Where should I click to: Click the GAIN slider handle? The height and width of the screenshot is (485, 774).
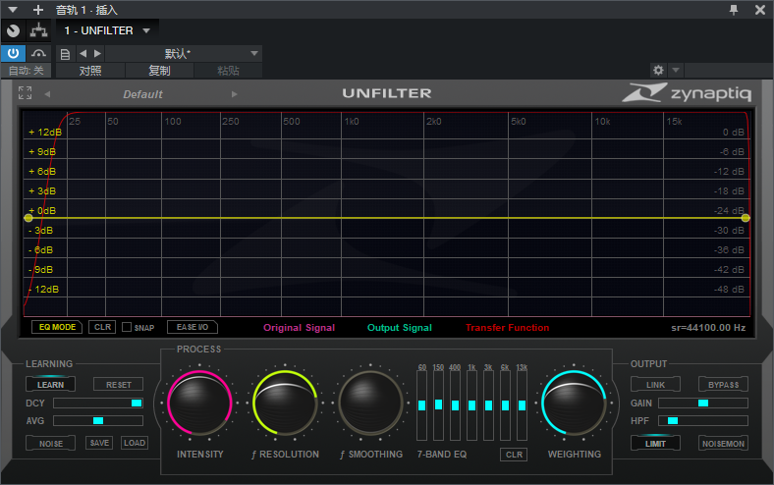[703, 404]
